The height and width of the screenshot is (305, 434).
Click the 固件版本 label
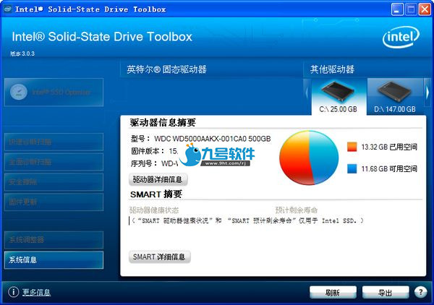(148, 151)
